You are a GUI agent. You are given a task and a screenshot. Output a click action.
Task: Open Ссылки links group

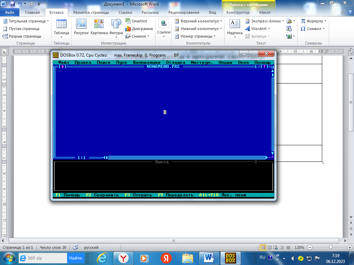(164, 28)
